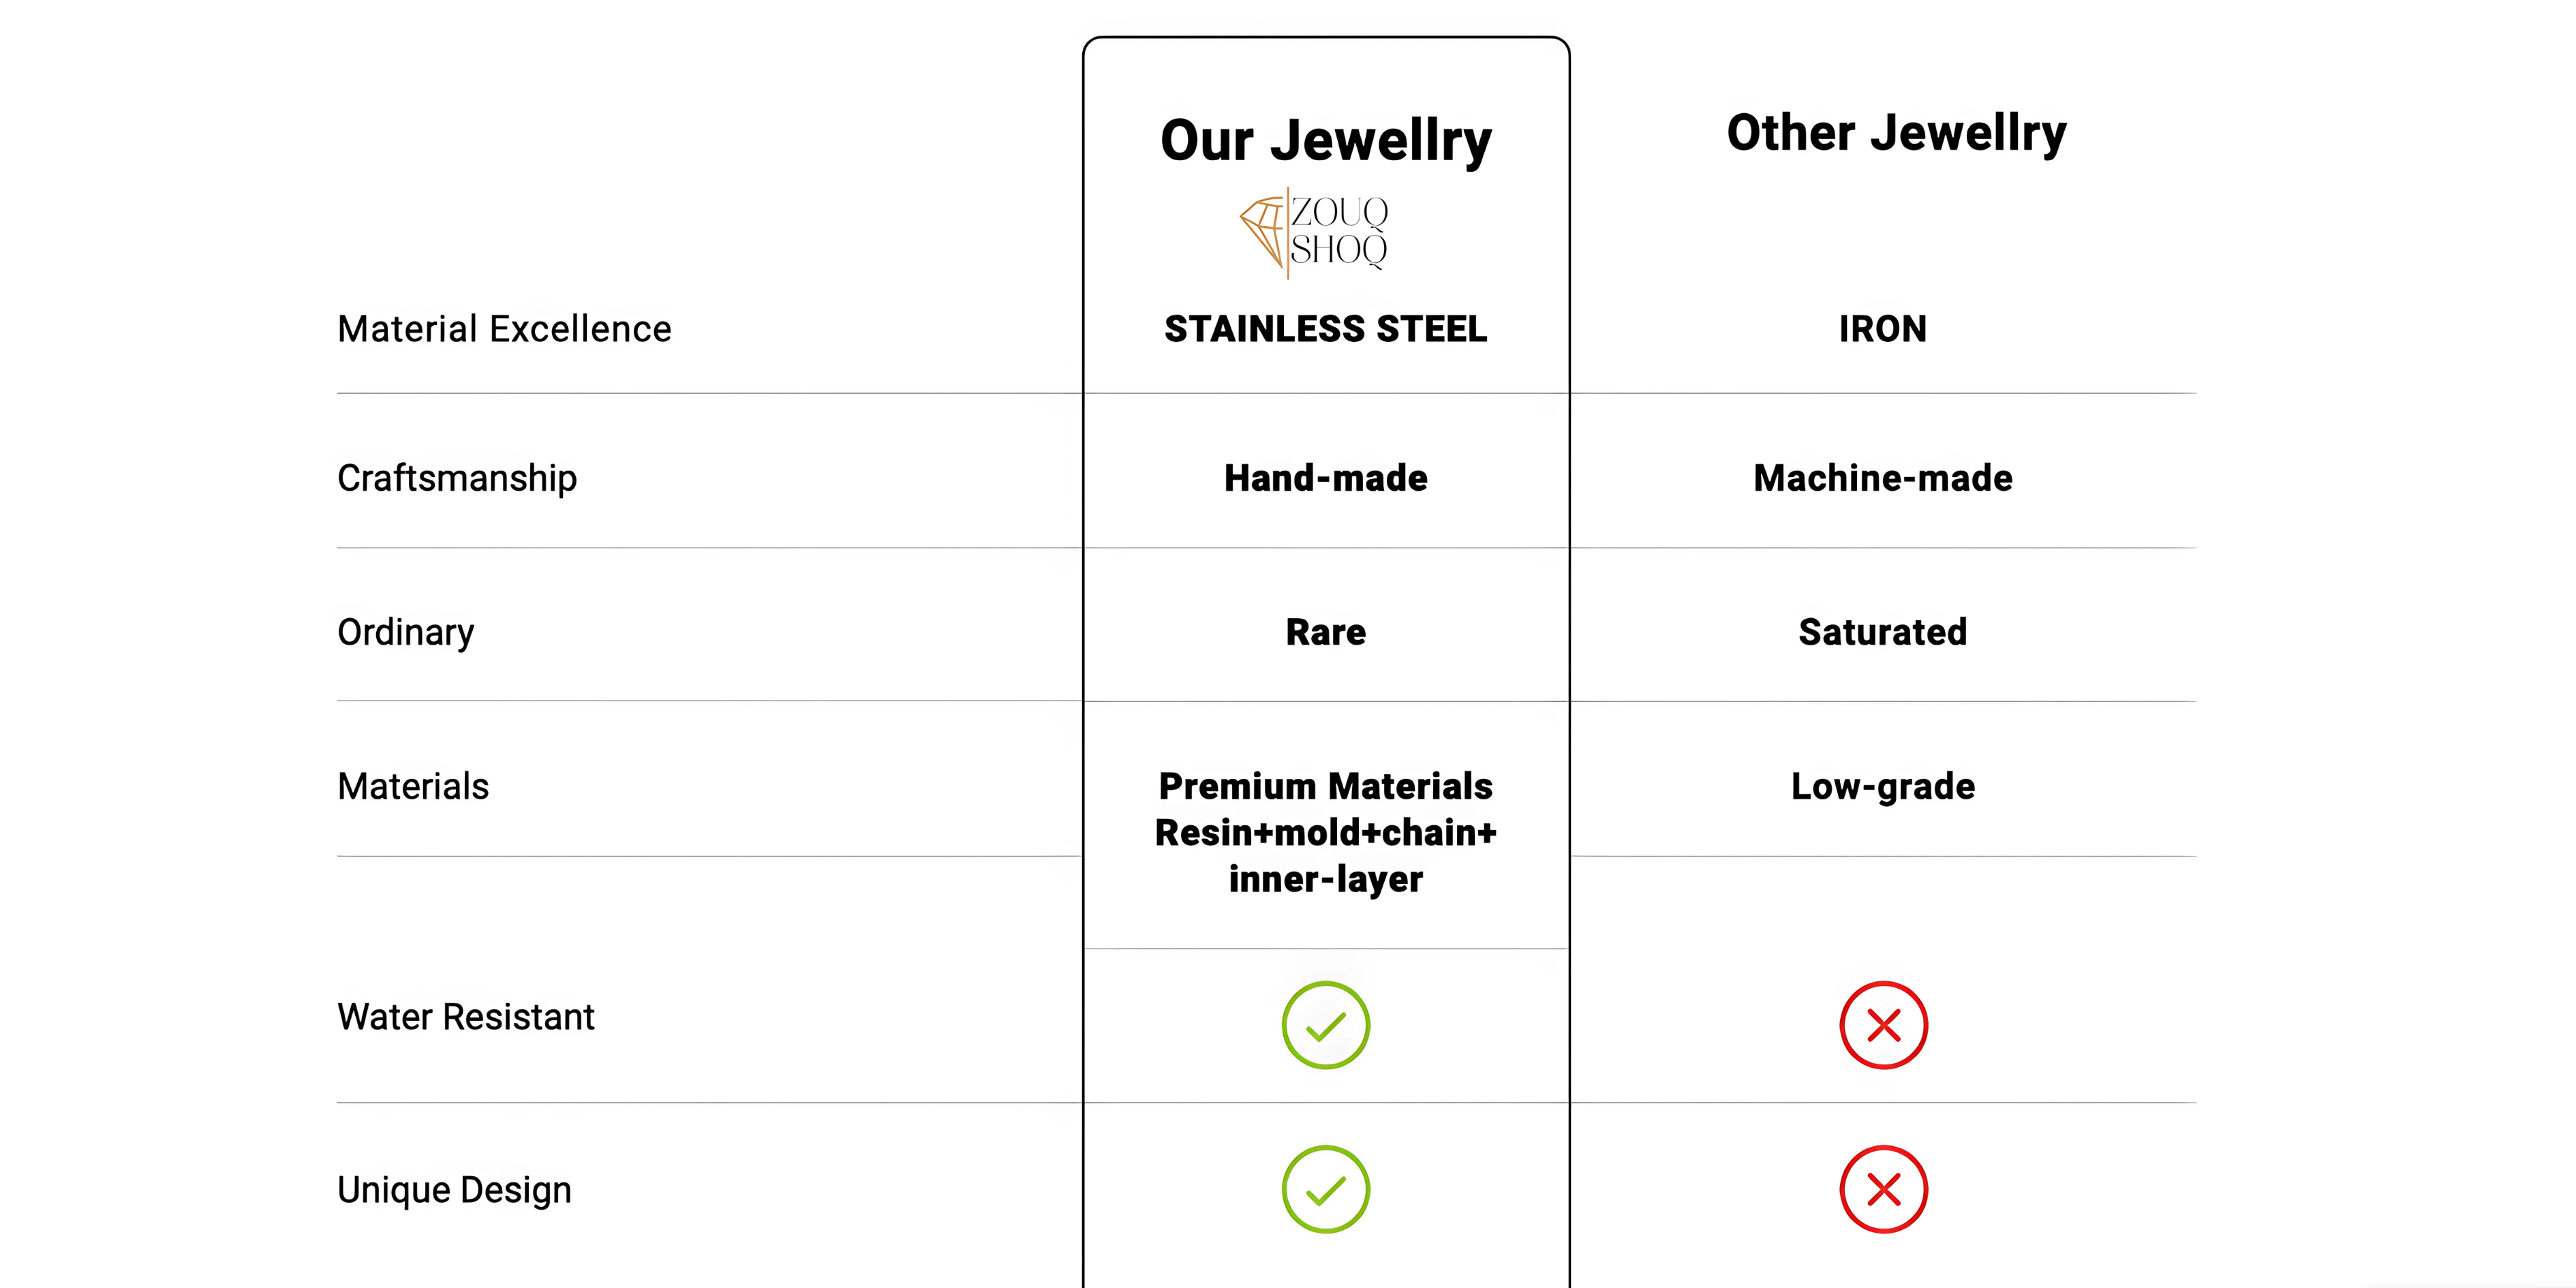
Task: Click the Low-grade cell text
Action: click(1883, 787)
